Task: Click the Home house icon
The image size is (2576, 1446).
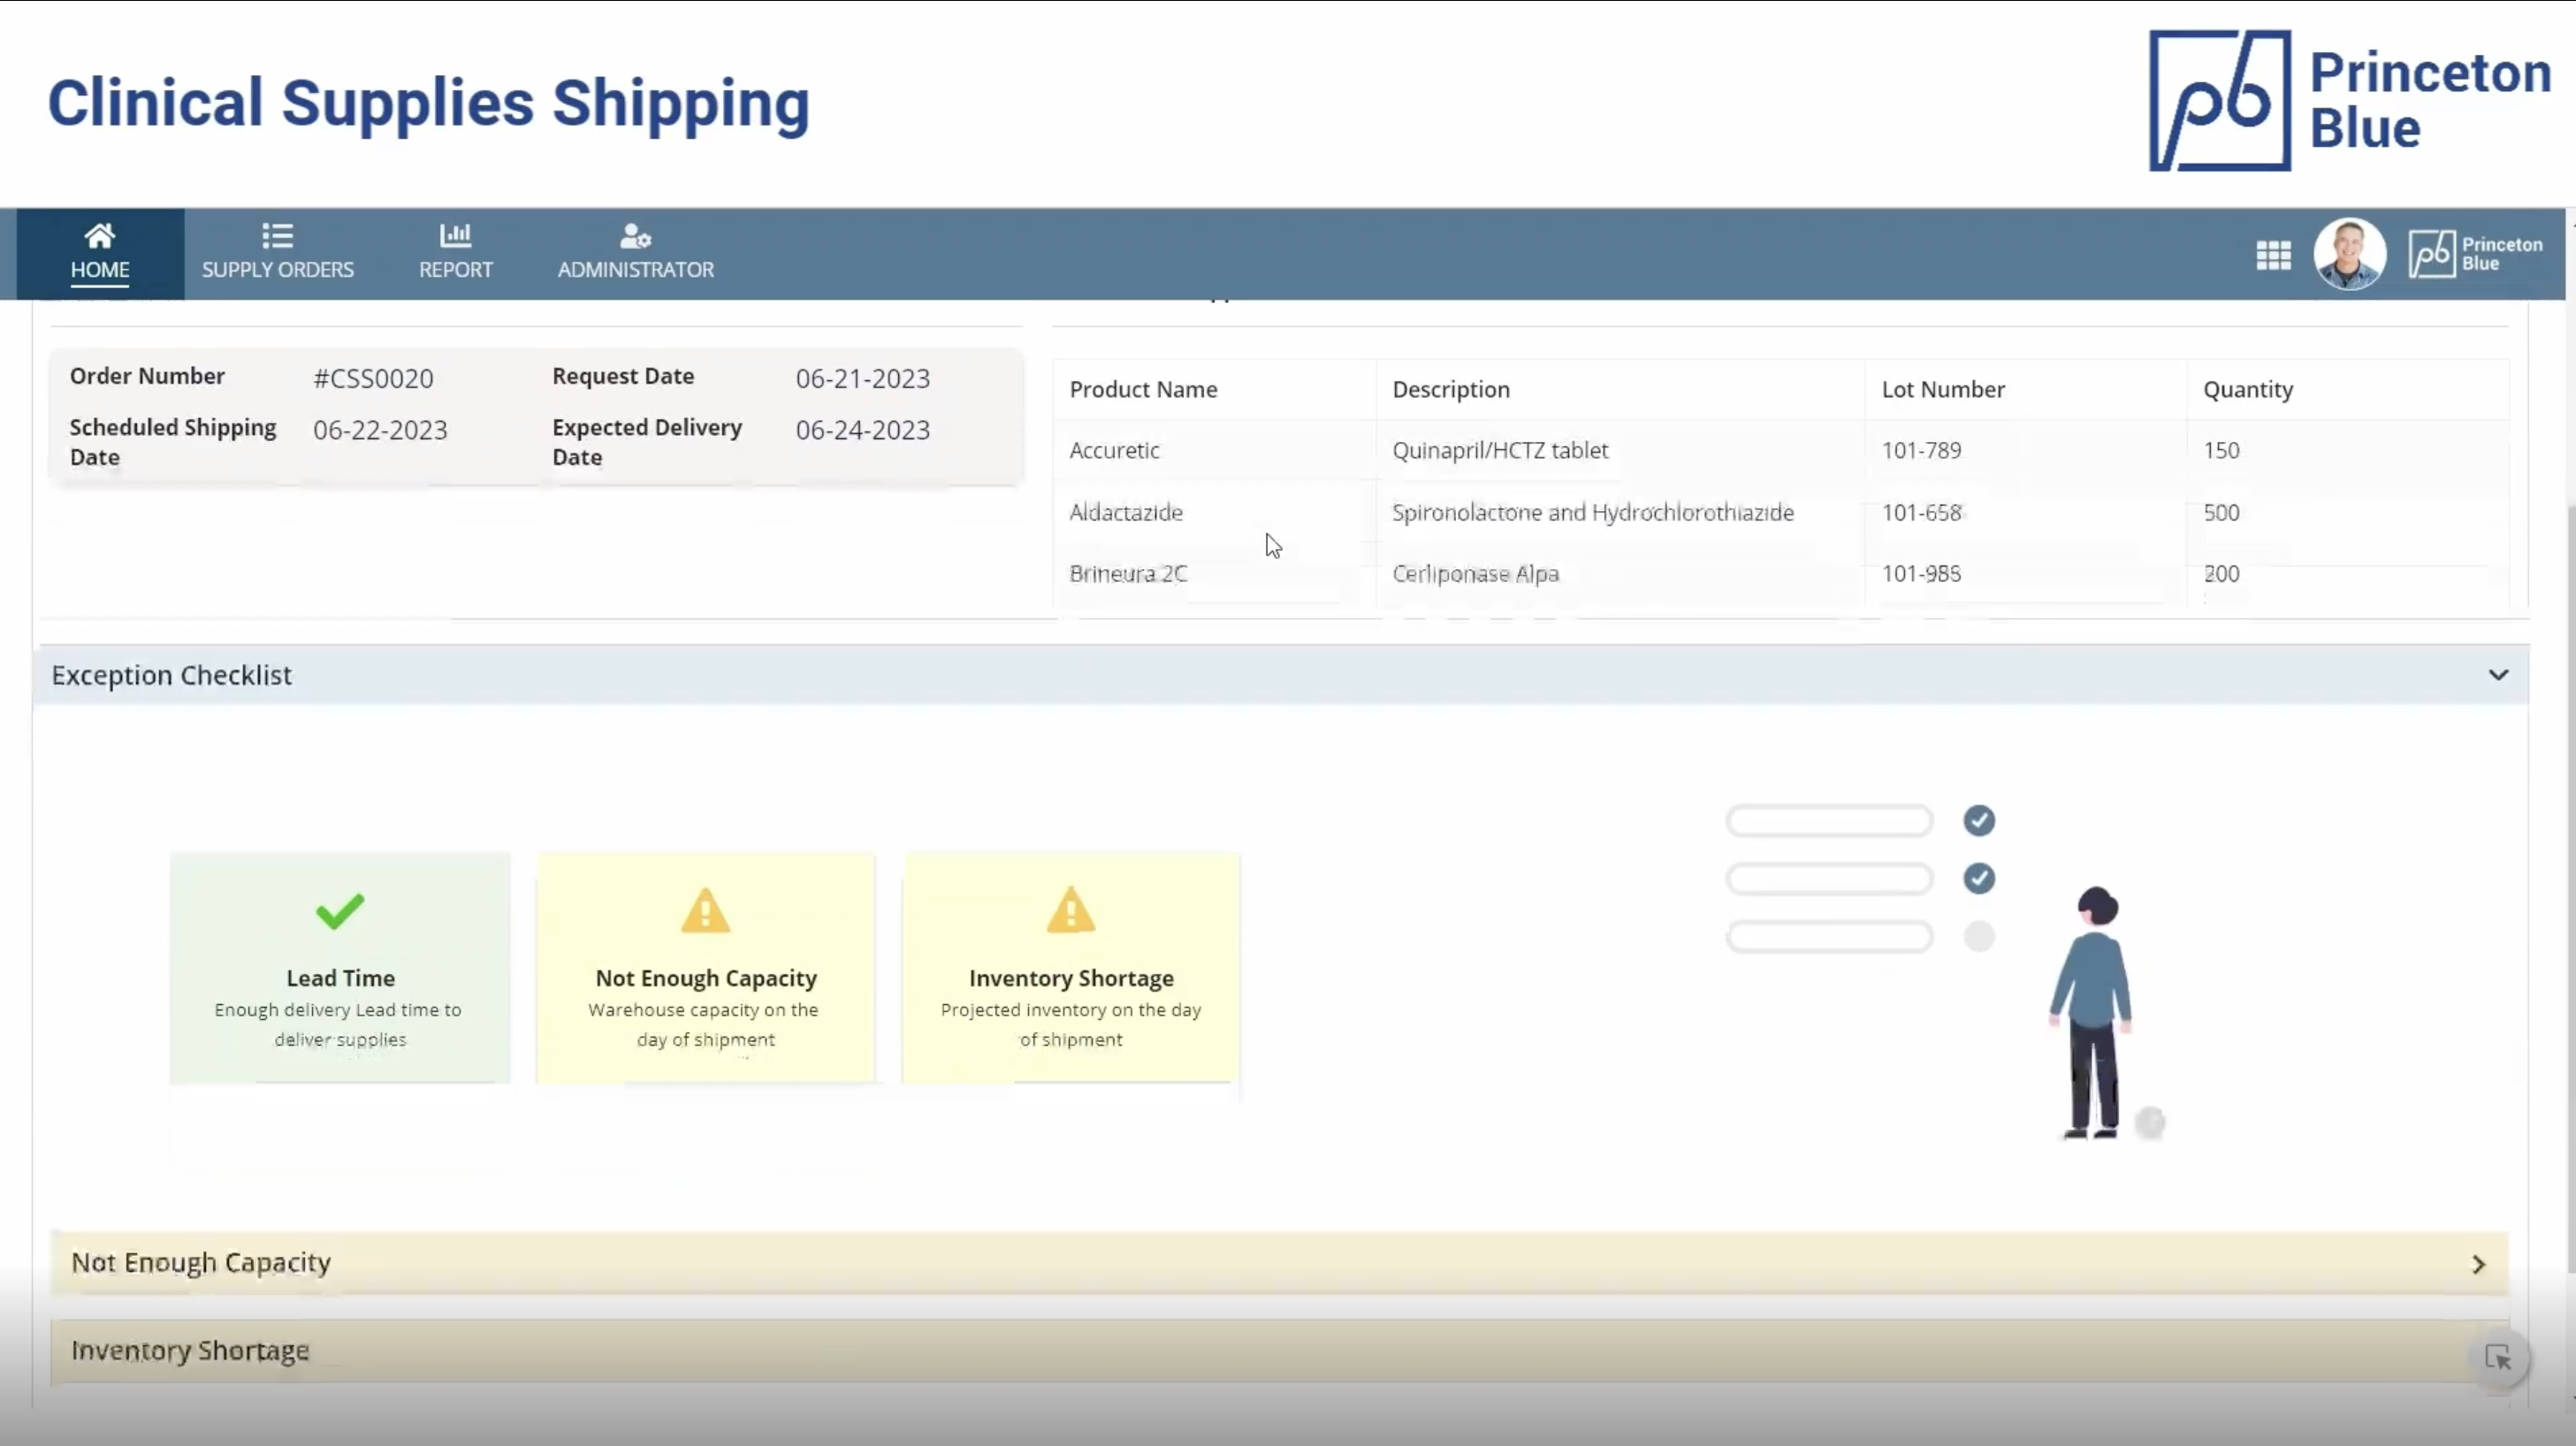Action: coord(99,236)
